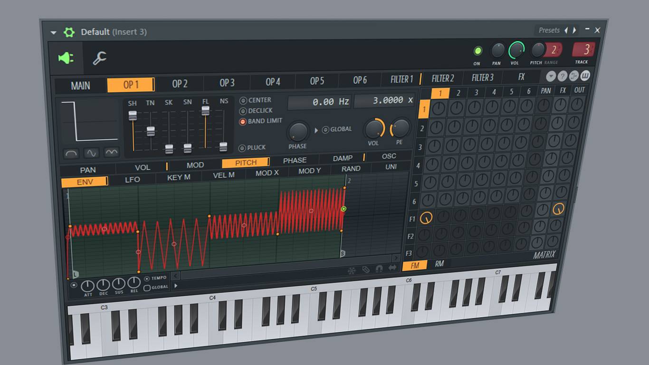
Task: Click the pitch RANGE number display
Action: coord(554,49)
